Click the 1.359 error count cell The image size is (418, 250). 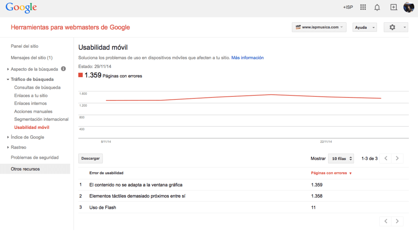317,185
